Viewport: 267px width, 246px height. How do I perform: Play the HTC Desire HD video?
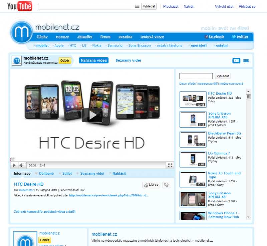pyautogui.click(x=92, y=115)
